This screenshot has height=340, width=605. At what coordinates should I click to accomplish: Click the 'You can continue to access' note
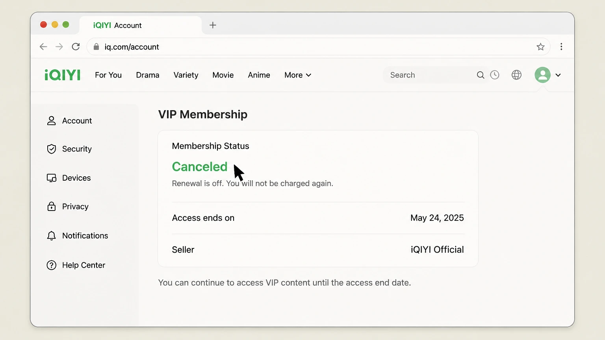pos(284,283)
